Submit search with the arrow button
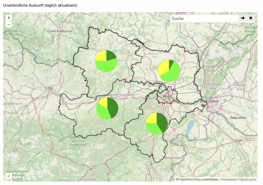 (242, 18)
